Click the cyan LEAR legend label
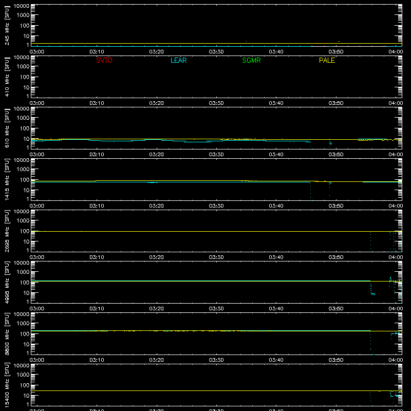Screen dimensions: 411x411 click(178, 60)
